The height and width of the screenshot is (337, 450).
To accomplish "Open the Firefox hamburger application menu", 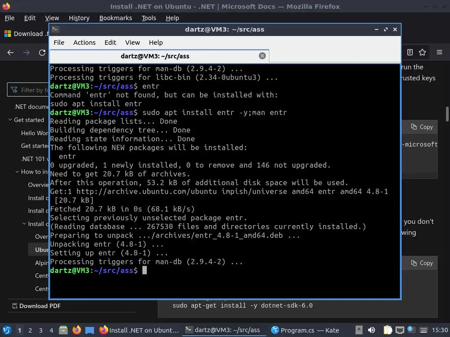I will click(x=439, y=52).
